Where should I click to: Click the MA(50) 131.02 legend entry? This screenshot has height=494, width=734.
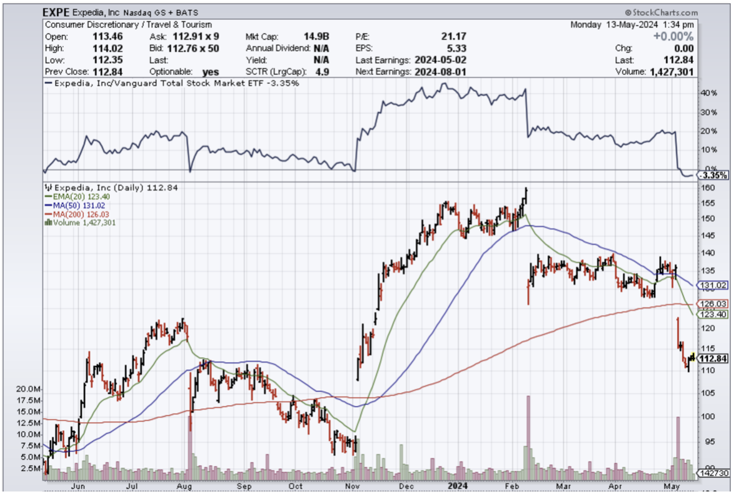click(x=75, y=206)
